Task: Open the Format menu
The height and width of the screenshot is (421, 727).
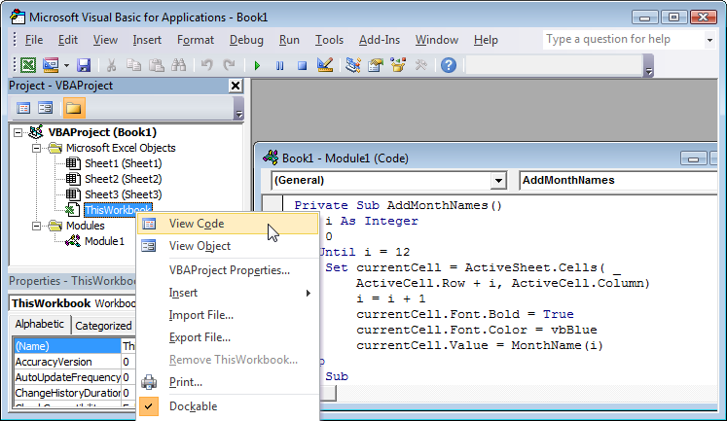Action: click(x=196, y=40)
